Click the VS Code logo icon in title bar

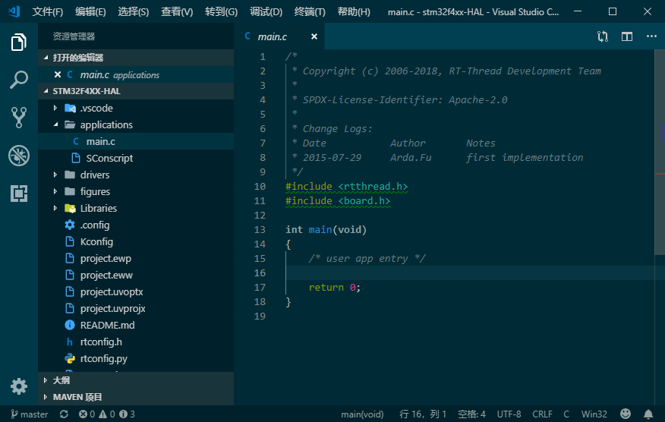[x=14, y=11]
